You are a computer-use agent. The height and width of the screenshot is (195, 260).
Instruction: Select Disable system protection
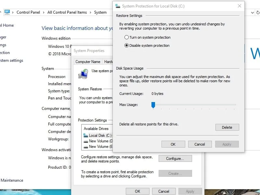(127, 45)
